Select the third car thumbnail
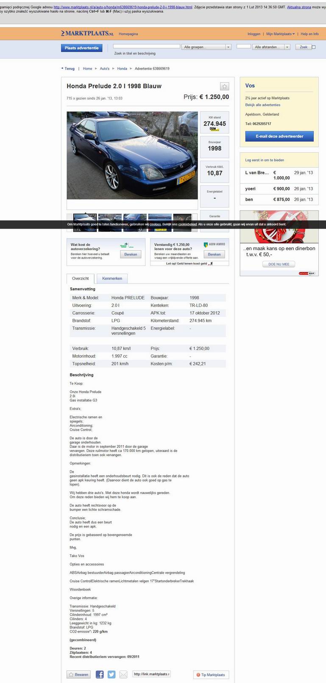 [135, 223]
